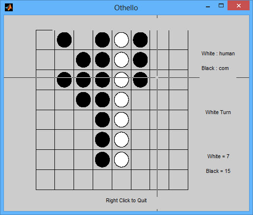Click the 'Black : com' label
Viewport: 253px width, 215px height.
pyautogui.click(x=215, y=68)
